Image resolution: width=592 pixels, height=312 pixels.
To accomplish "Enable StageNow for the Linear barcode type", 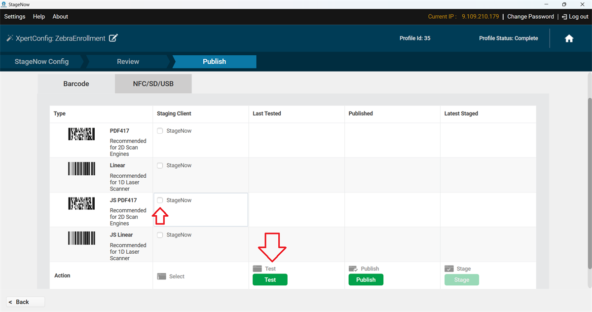I will point(159,165).
